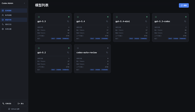Click the Codex Admin title
This screenshot has height=112, width=195.
tap(7, 3)
